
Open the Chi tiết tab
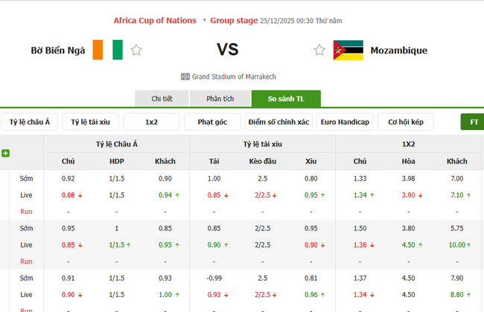click(x=162, y=99)
